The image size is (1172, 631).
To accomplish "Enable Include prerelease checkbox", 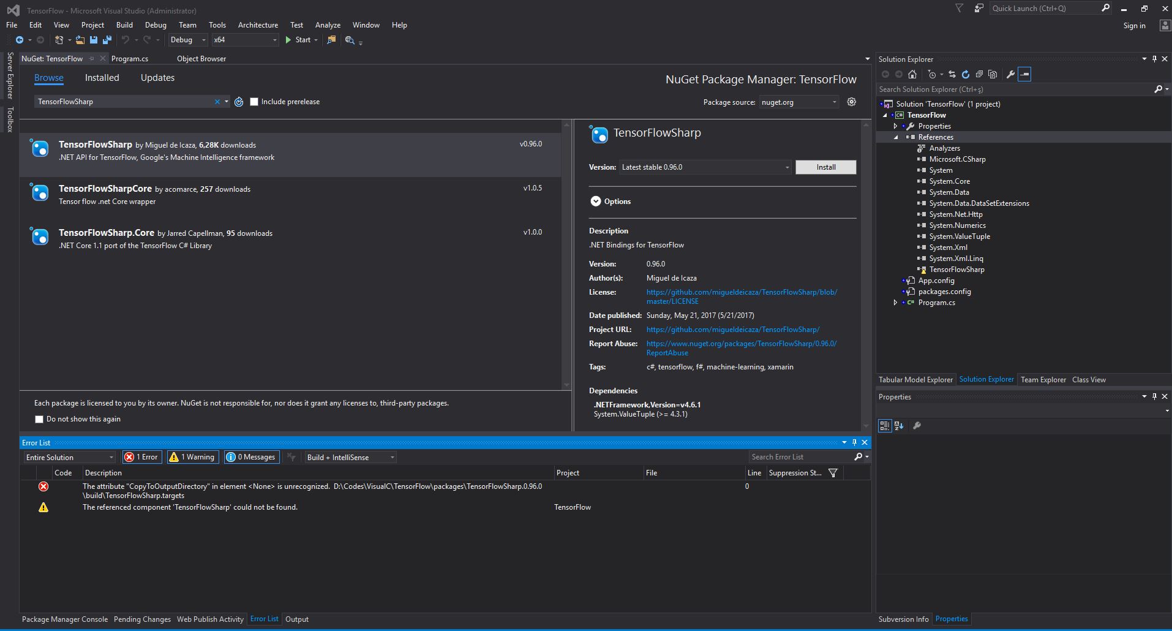I will (x=254, y=102).
